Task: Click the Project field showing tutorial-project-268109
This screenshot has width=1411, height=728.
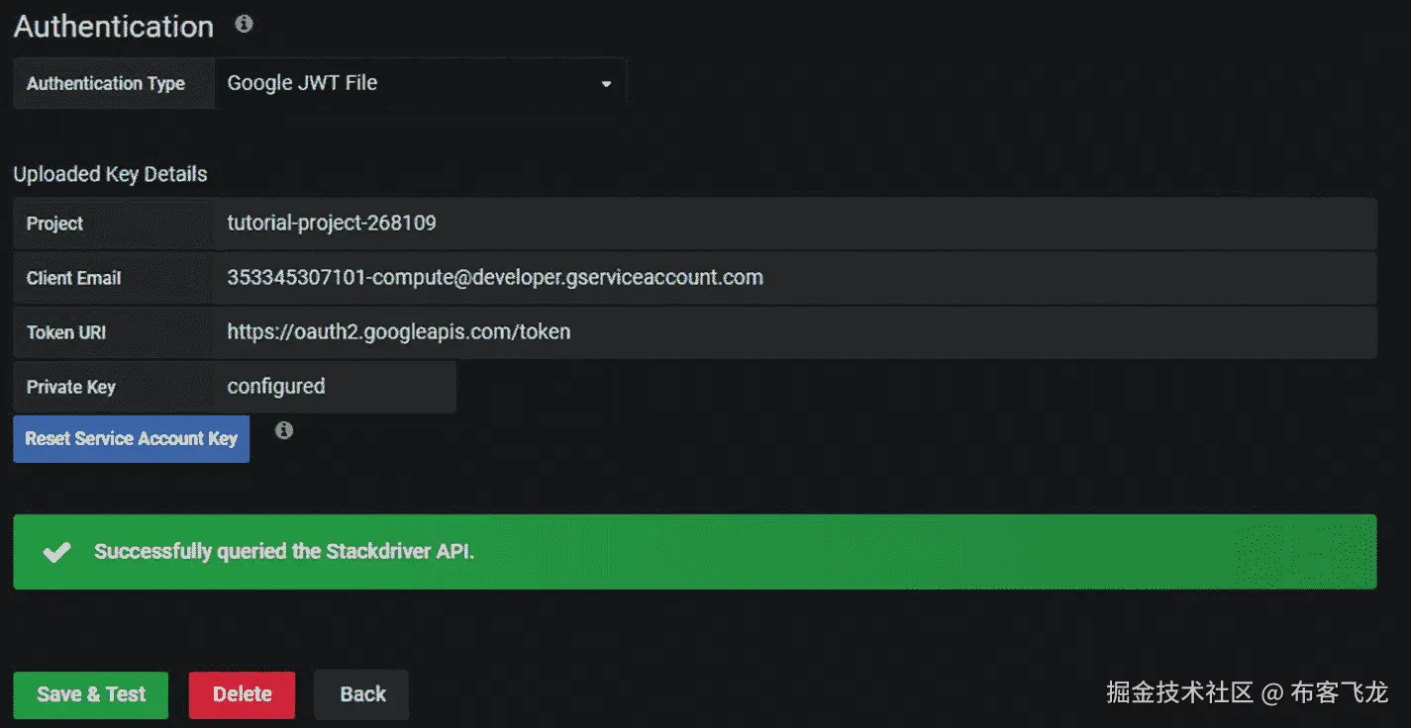Action: 792,224
